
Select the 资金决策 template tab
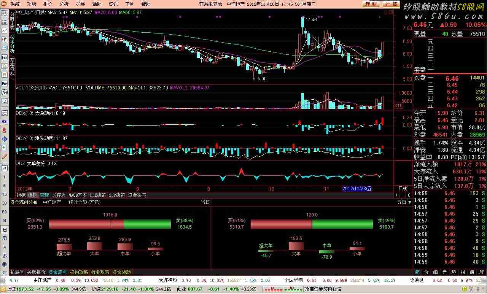[x=137, y=195]
